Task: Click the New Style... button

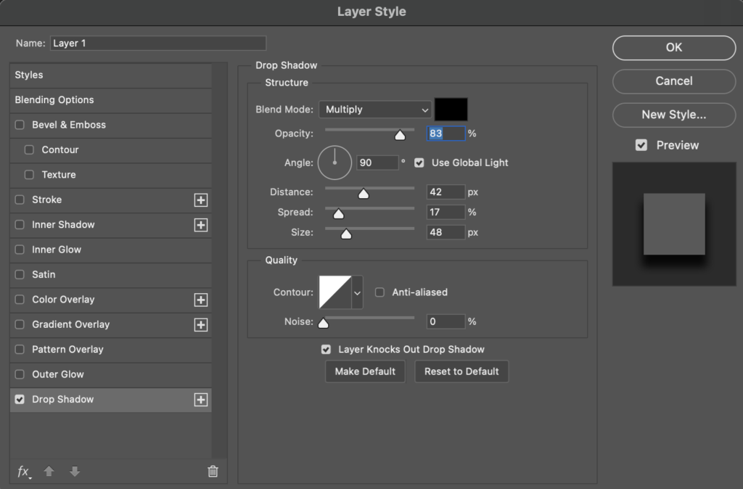Action: coord(674,115)
